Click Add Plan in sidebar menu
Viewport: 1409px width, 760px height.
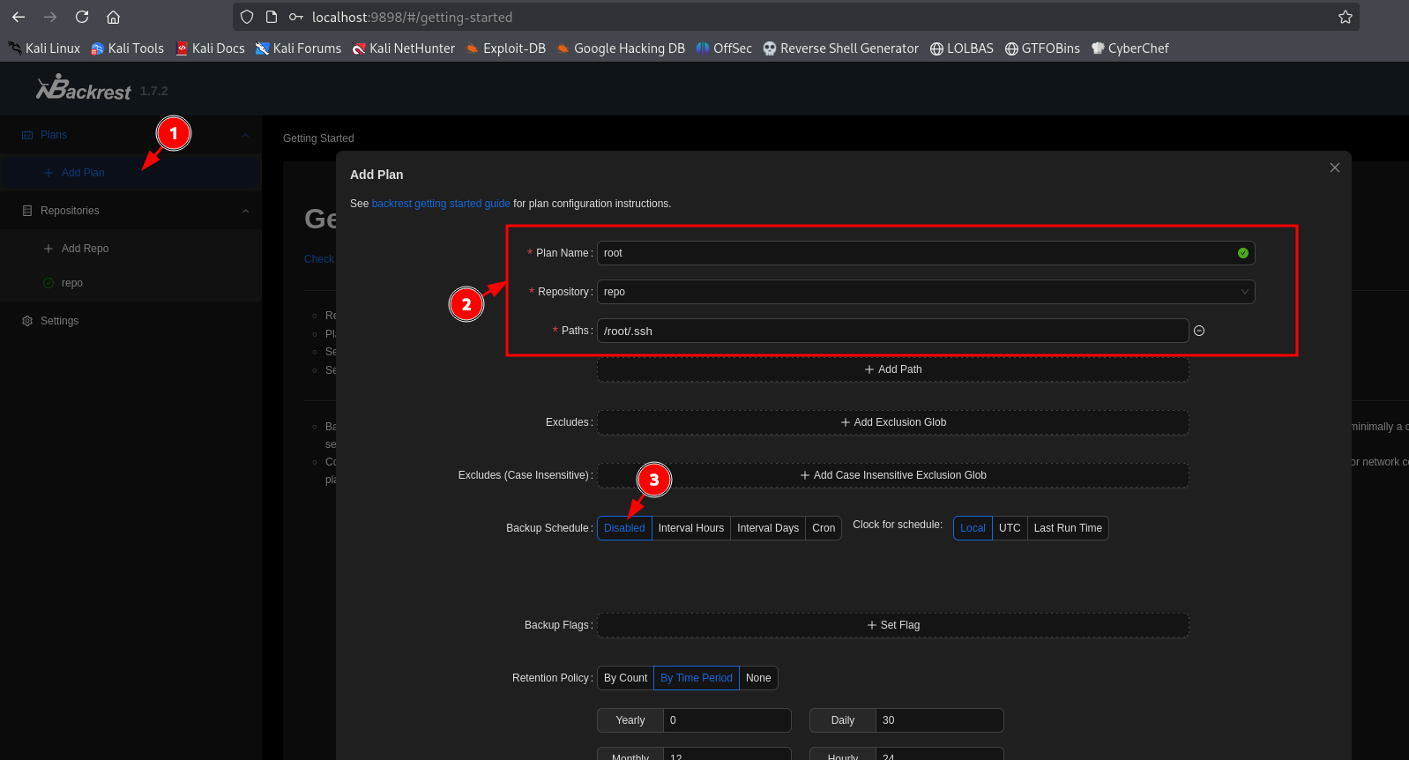(x=83, y=173)
